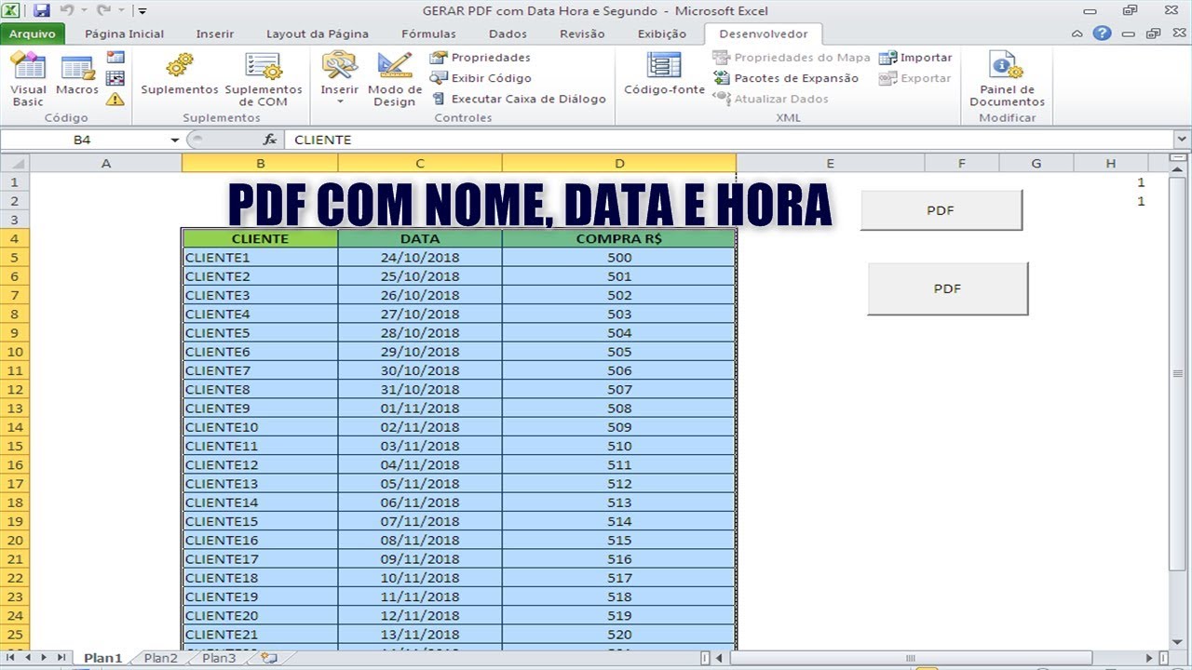This screenshot has width=1192, height=670.
Task: Switch to Layout da Página tab
Action: [x=318, y=33]
